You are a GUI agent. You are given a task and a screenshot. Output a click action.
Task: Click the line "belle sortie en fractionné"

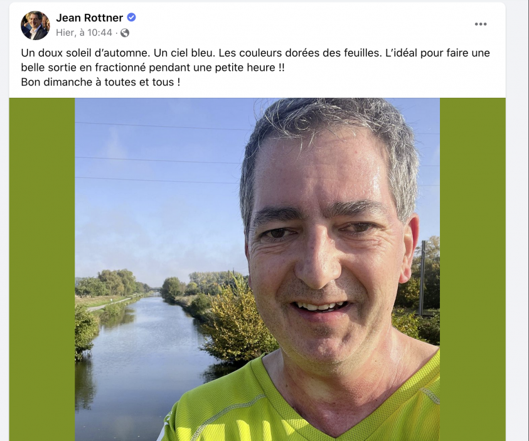click(x=83, y=67)
